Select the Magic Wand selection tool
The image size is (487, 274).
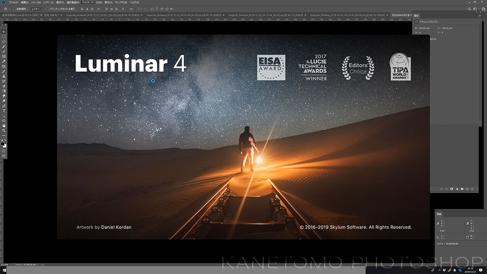(x=4, y=46)
